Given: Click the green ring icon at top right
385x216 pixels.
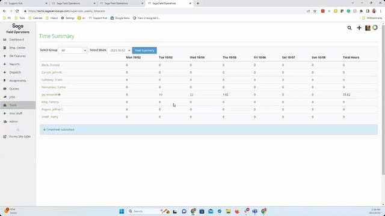Looking at the screenshot, I should coord(375,28).
